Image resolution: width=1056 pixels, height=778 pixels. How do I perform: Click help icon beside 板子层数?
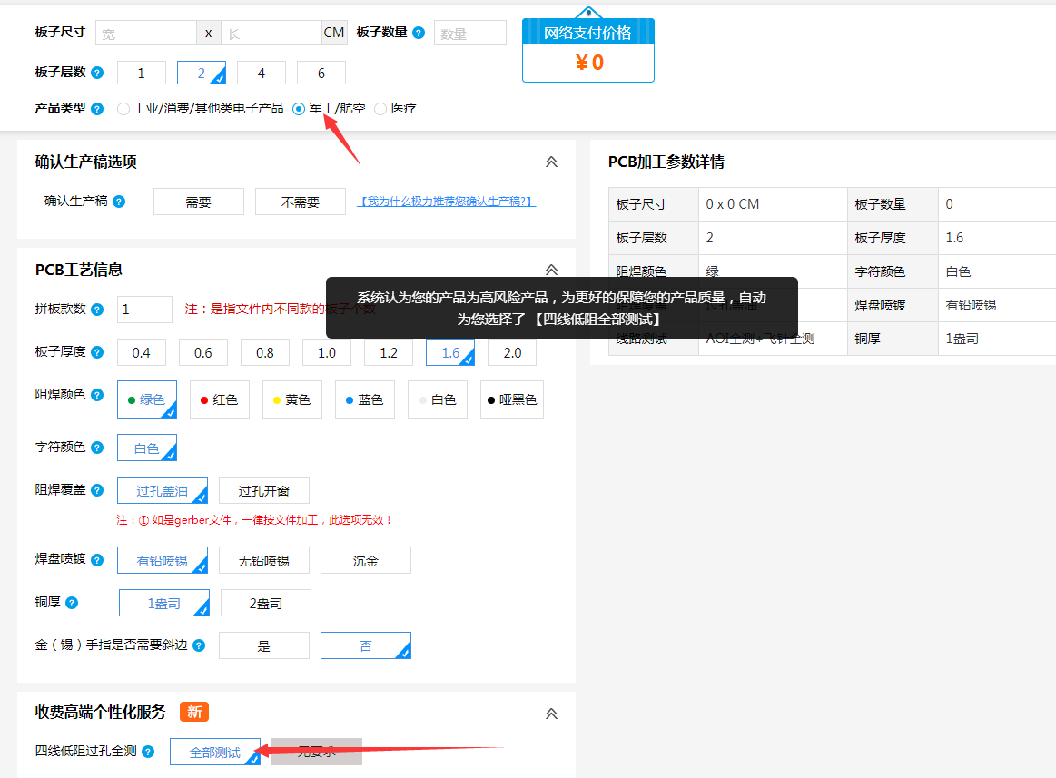tap(97, 73)
